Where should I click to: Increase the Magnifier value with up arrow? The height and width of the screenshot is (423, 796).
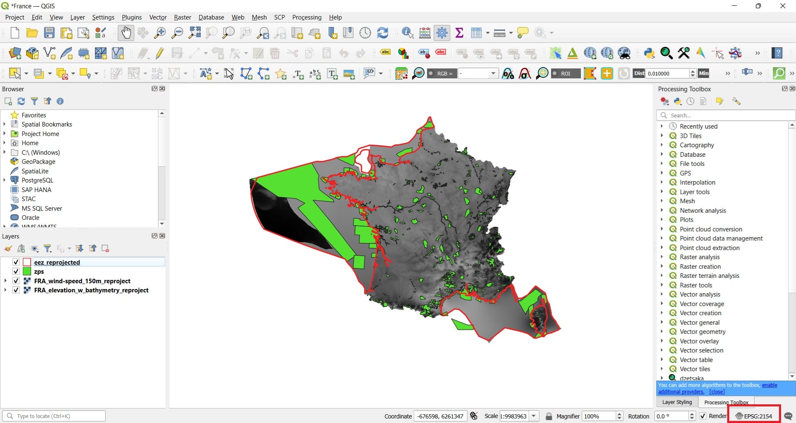pyautogui.click(x=619, y=413)
